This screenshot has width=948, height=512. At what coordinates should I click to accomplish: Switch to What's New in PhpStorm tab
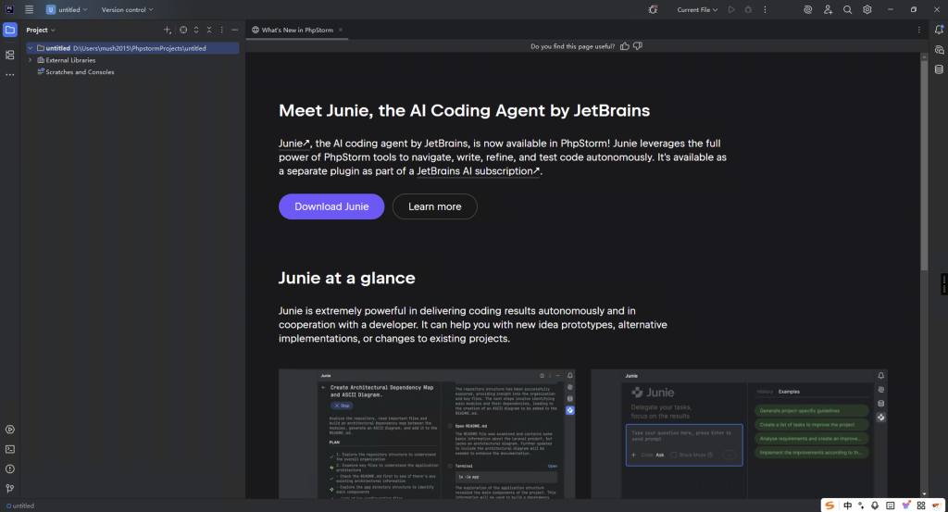(x=297, y=30)
